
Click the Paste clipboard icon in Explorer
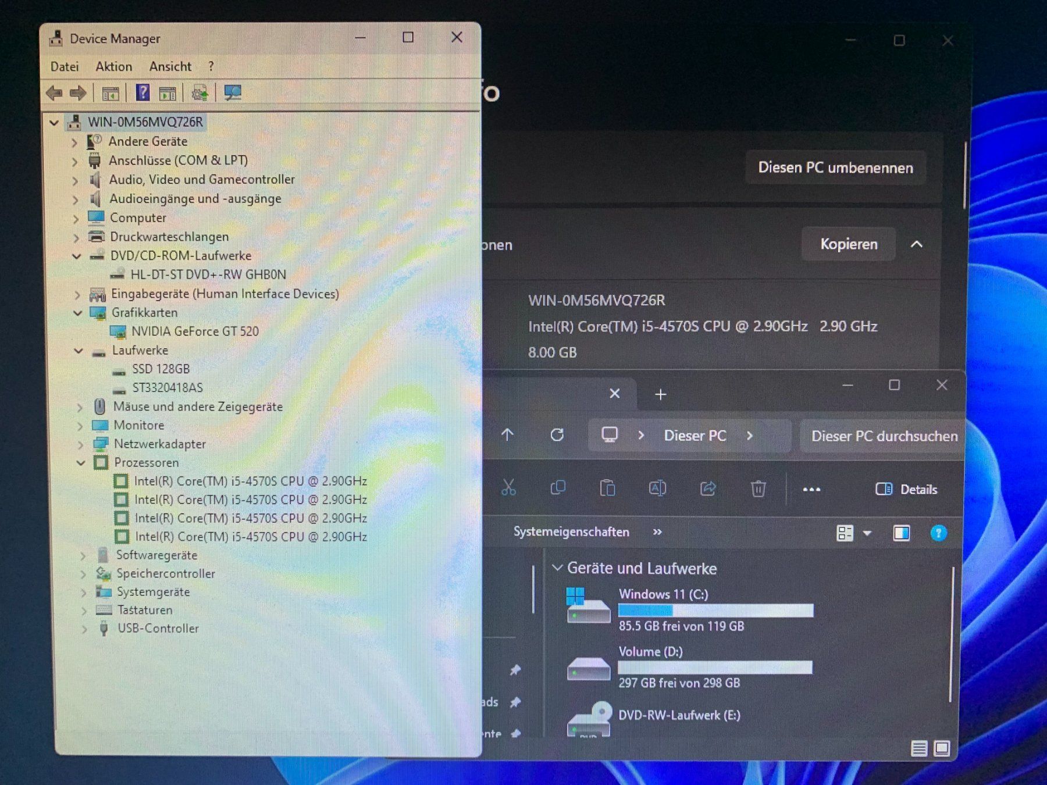coord(607,488)
